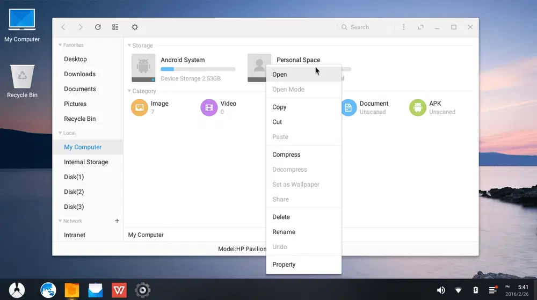Viewport: 537px width, 300px height.
Task: Choose Open in context menu
Action: pos(304,74)
